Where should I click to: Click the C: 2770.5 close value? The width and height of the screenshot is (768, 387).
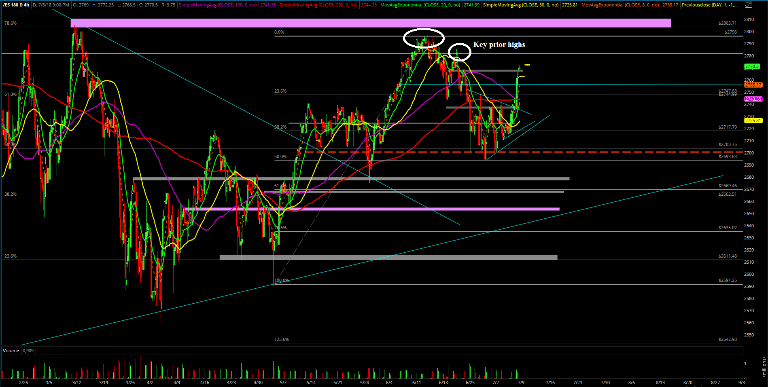tap(148, 5)
